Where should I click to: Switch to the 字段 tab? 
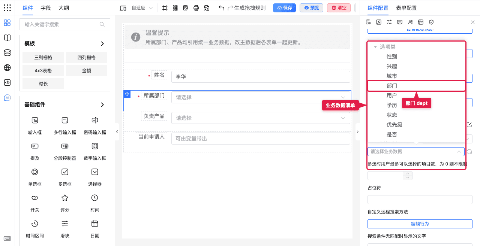click(x=46, y=8)
